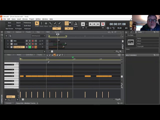Click Fit Project button
160x120 pixels.
pos(18,29)
